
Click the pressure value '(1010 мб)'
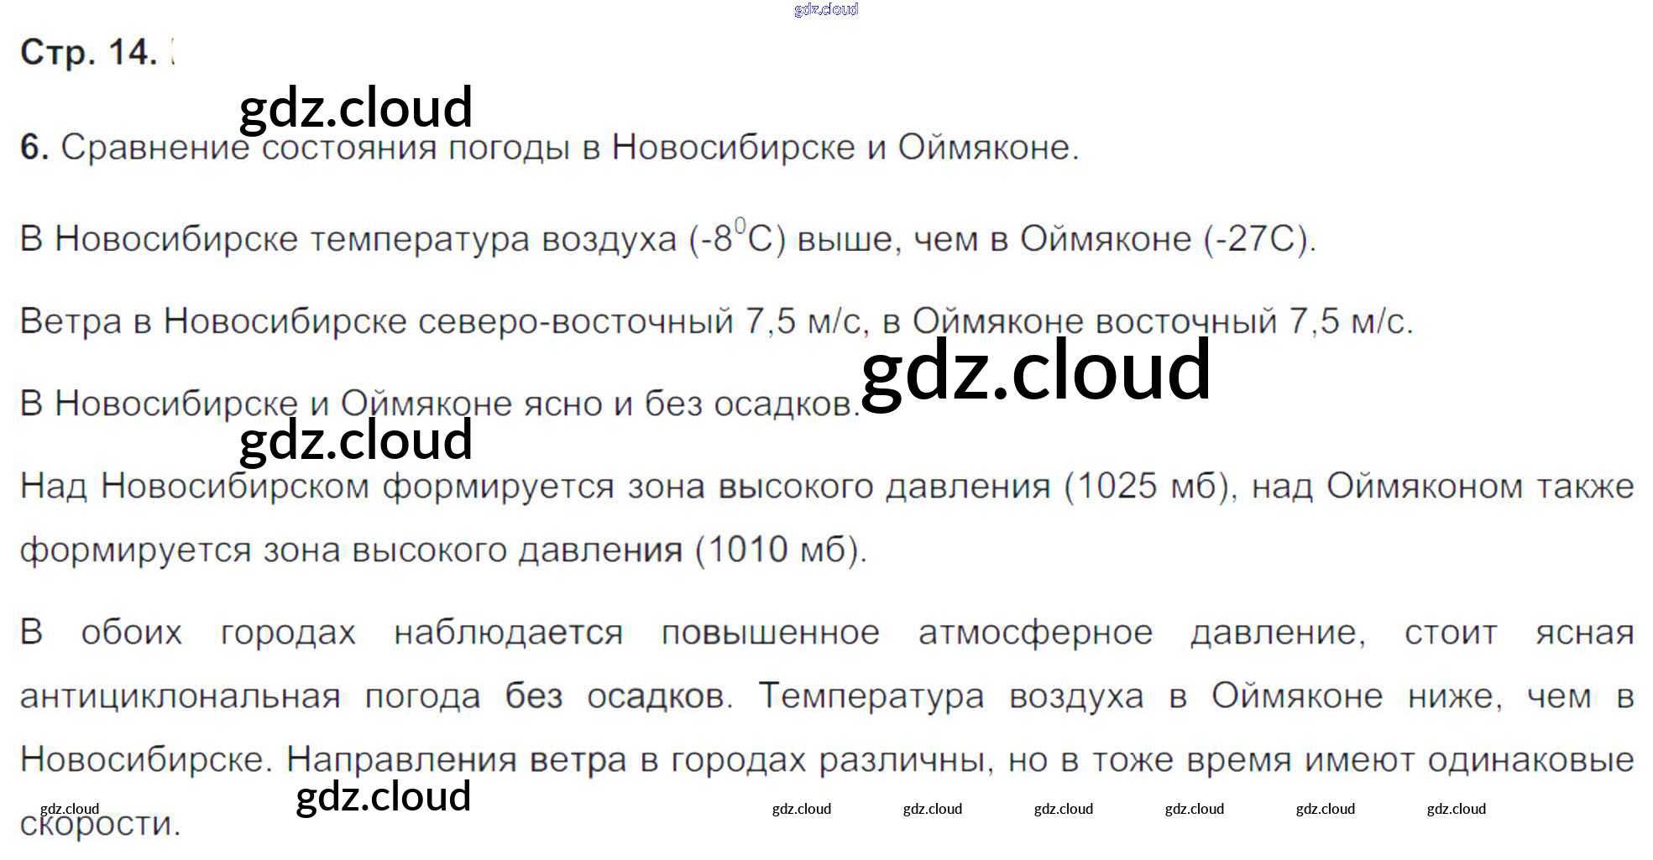pyautogui.click(x=781, y=550)
